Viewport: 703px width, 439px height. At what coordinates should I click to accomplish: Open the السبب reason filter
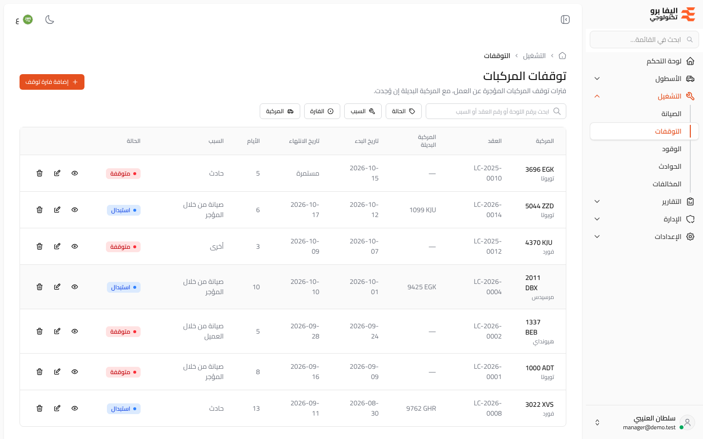point(363,111)
